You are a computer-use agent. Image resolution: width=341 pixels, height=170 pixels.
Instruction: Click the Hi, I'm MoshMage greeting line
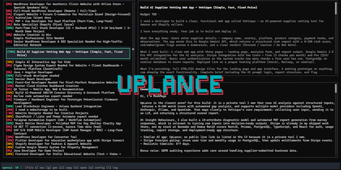tap(153, 96)
